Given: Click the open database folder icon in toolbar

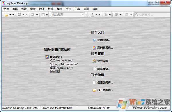Looking at the screenshot, I should pos(6,15).
